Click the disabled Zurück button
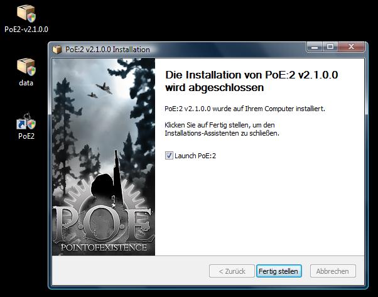 [x=232, y=271]
